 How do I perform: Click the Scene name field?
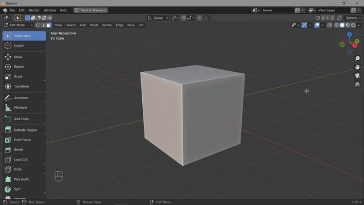click(x=278, y=10)
